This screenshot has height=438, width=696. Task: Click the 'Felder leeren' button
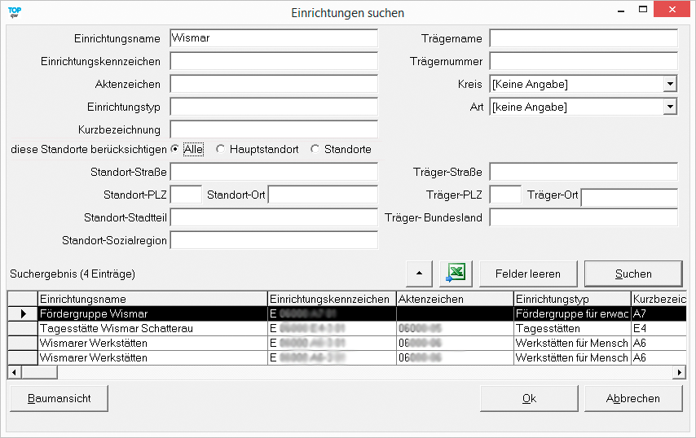click(x=527, y=274)
